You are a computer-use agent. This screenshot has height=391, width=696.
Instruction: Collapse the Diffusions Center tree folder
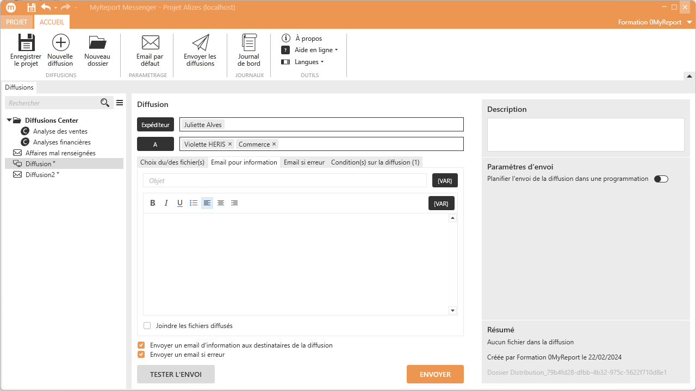9,121
